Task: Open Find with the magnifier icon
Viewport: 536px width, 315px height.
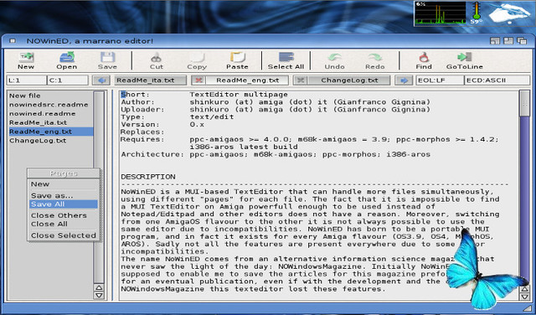Action: tap(424, 60)
